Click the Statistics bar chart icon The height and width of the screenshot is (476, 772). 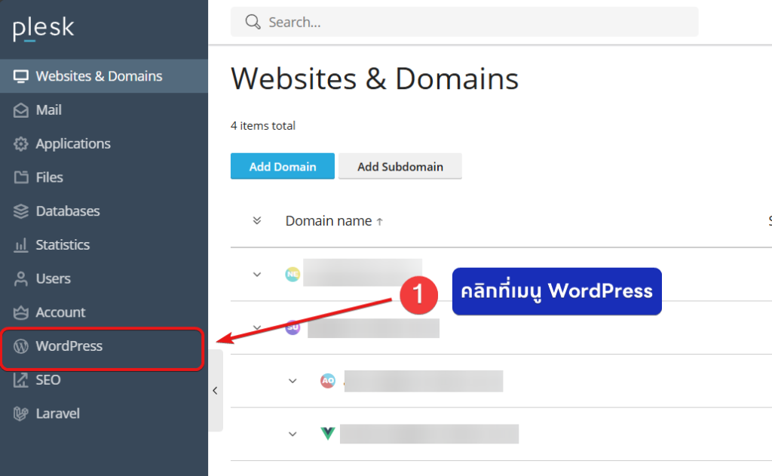point(21,245)
